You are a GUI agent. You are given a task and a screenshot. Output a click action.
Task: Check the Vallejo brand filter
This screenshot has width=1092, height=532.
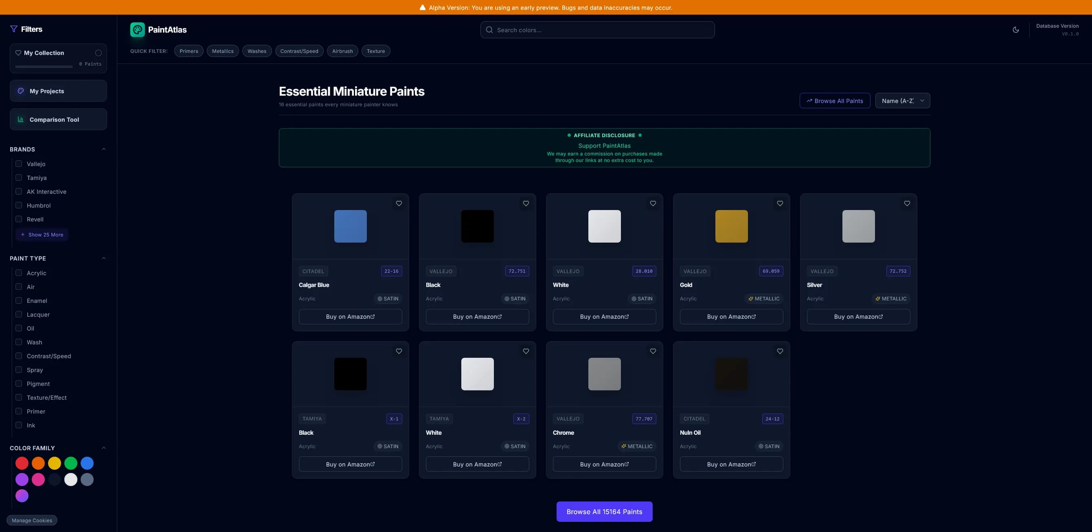[19, 164]
